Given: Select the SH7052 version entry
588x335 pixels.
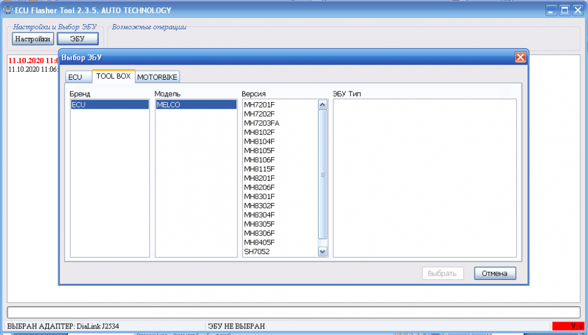Looking at the screenshot, I should [x=257, y=252].
